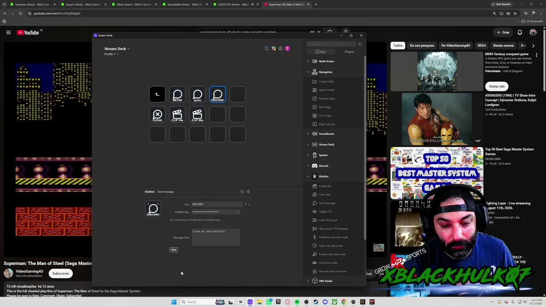Open Steam from the taskbar
Screen dimensions: 546x307
[316, 302]
